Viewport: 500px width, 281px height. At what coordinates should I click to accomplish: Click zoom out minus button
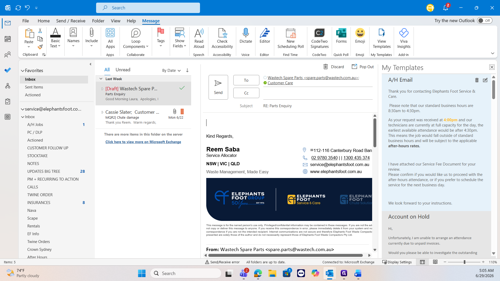(x=445, y=262)
